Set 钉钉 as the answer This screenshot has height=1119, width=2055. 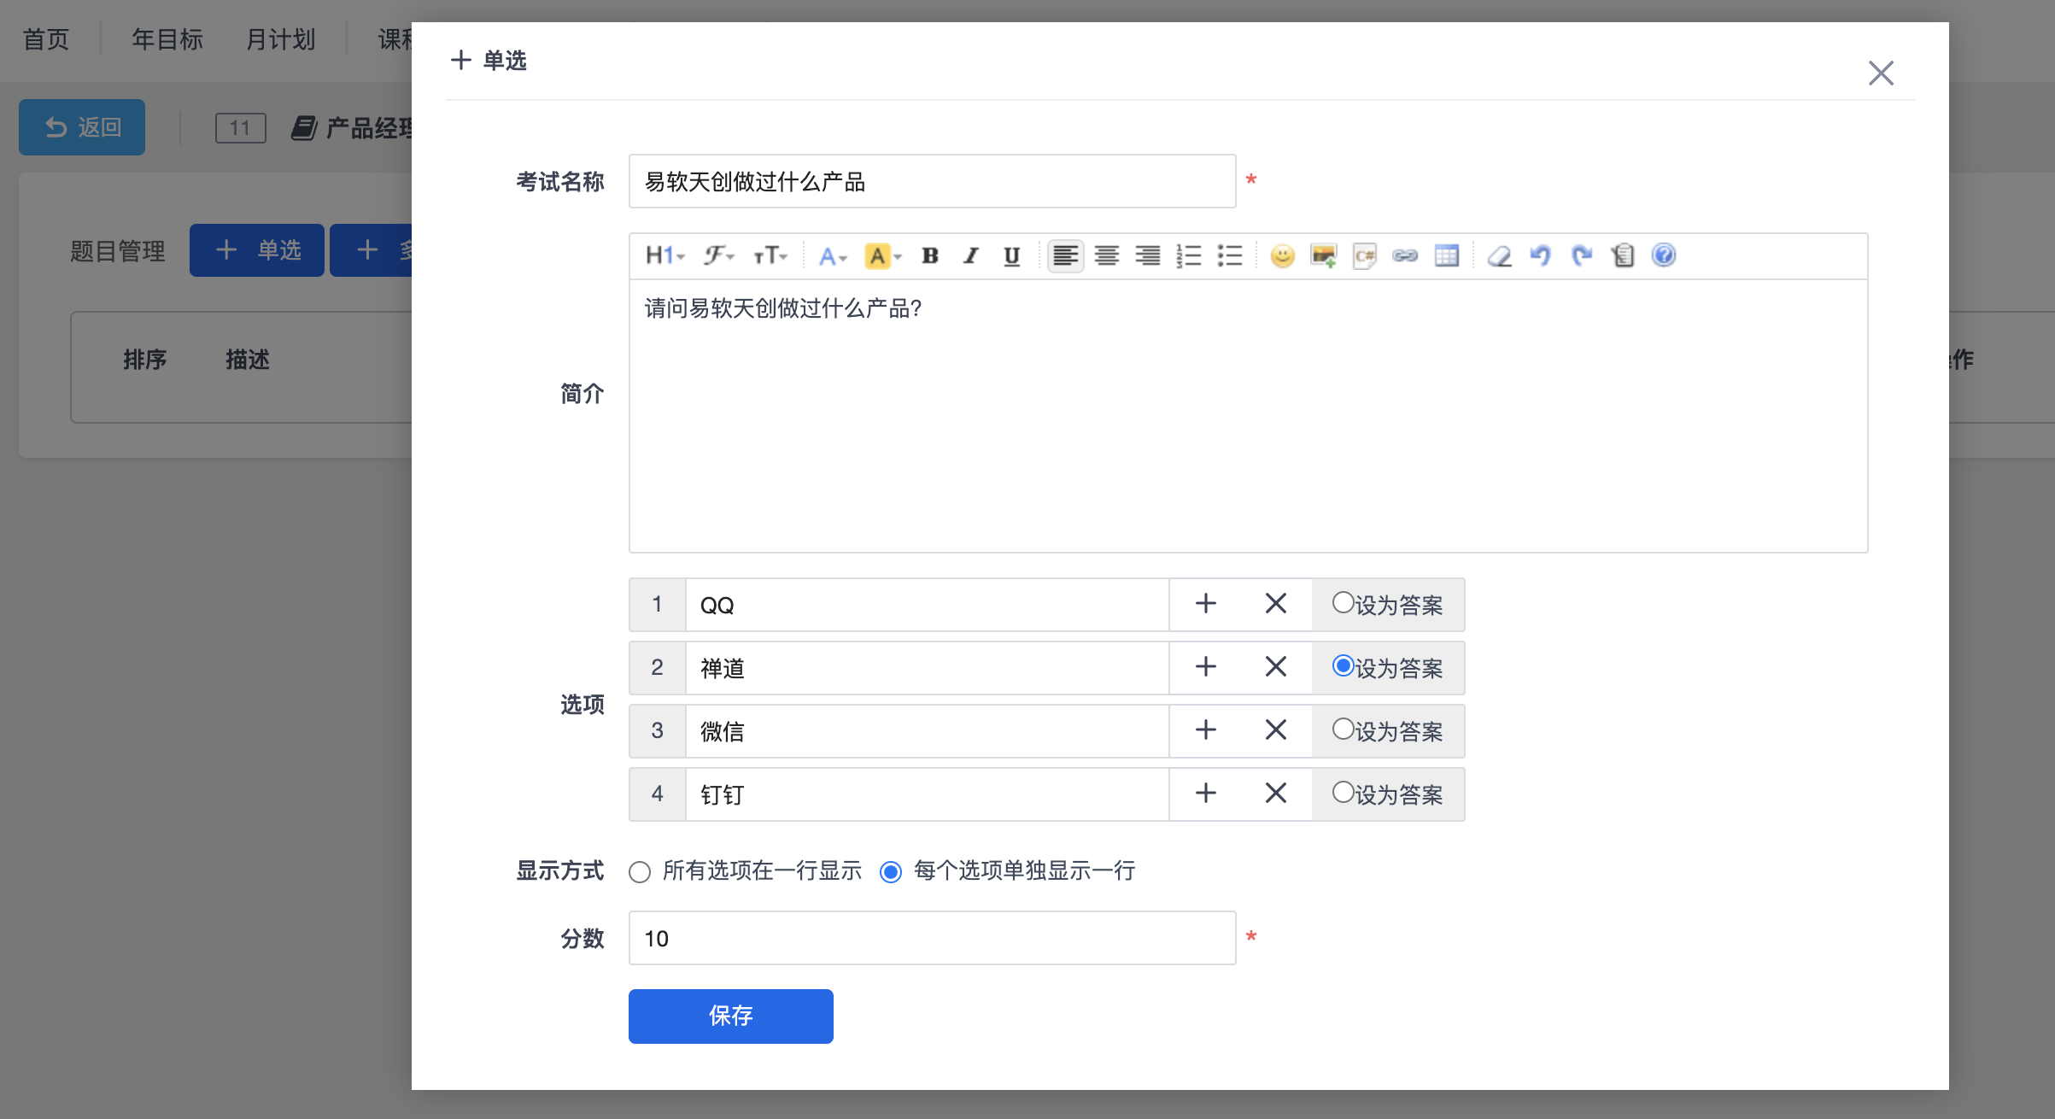[1343, 793]
